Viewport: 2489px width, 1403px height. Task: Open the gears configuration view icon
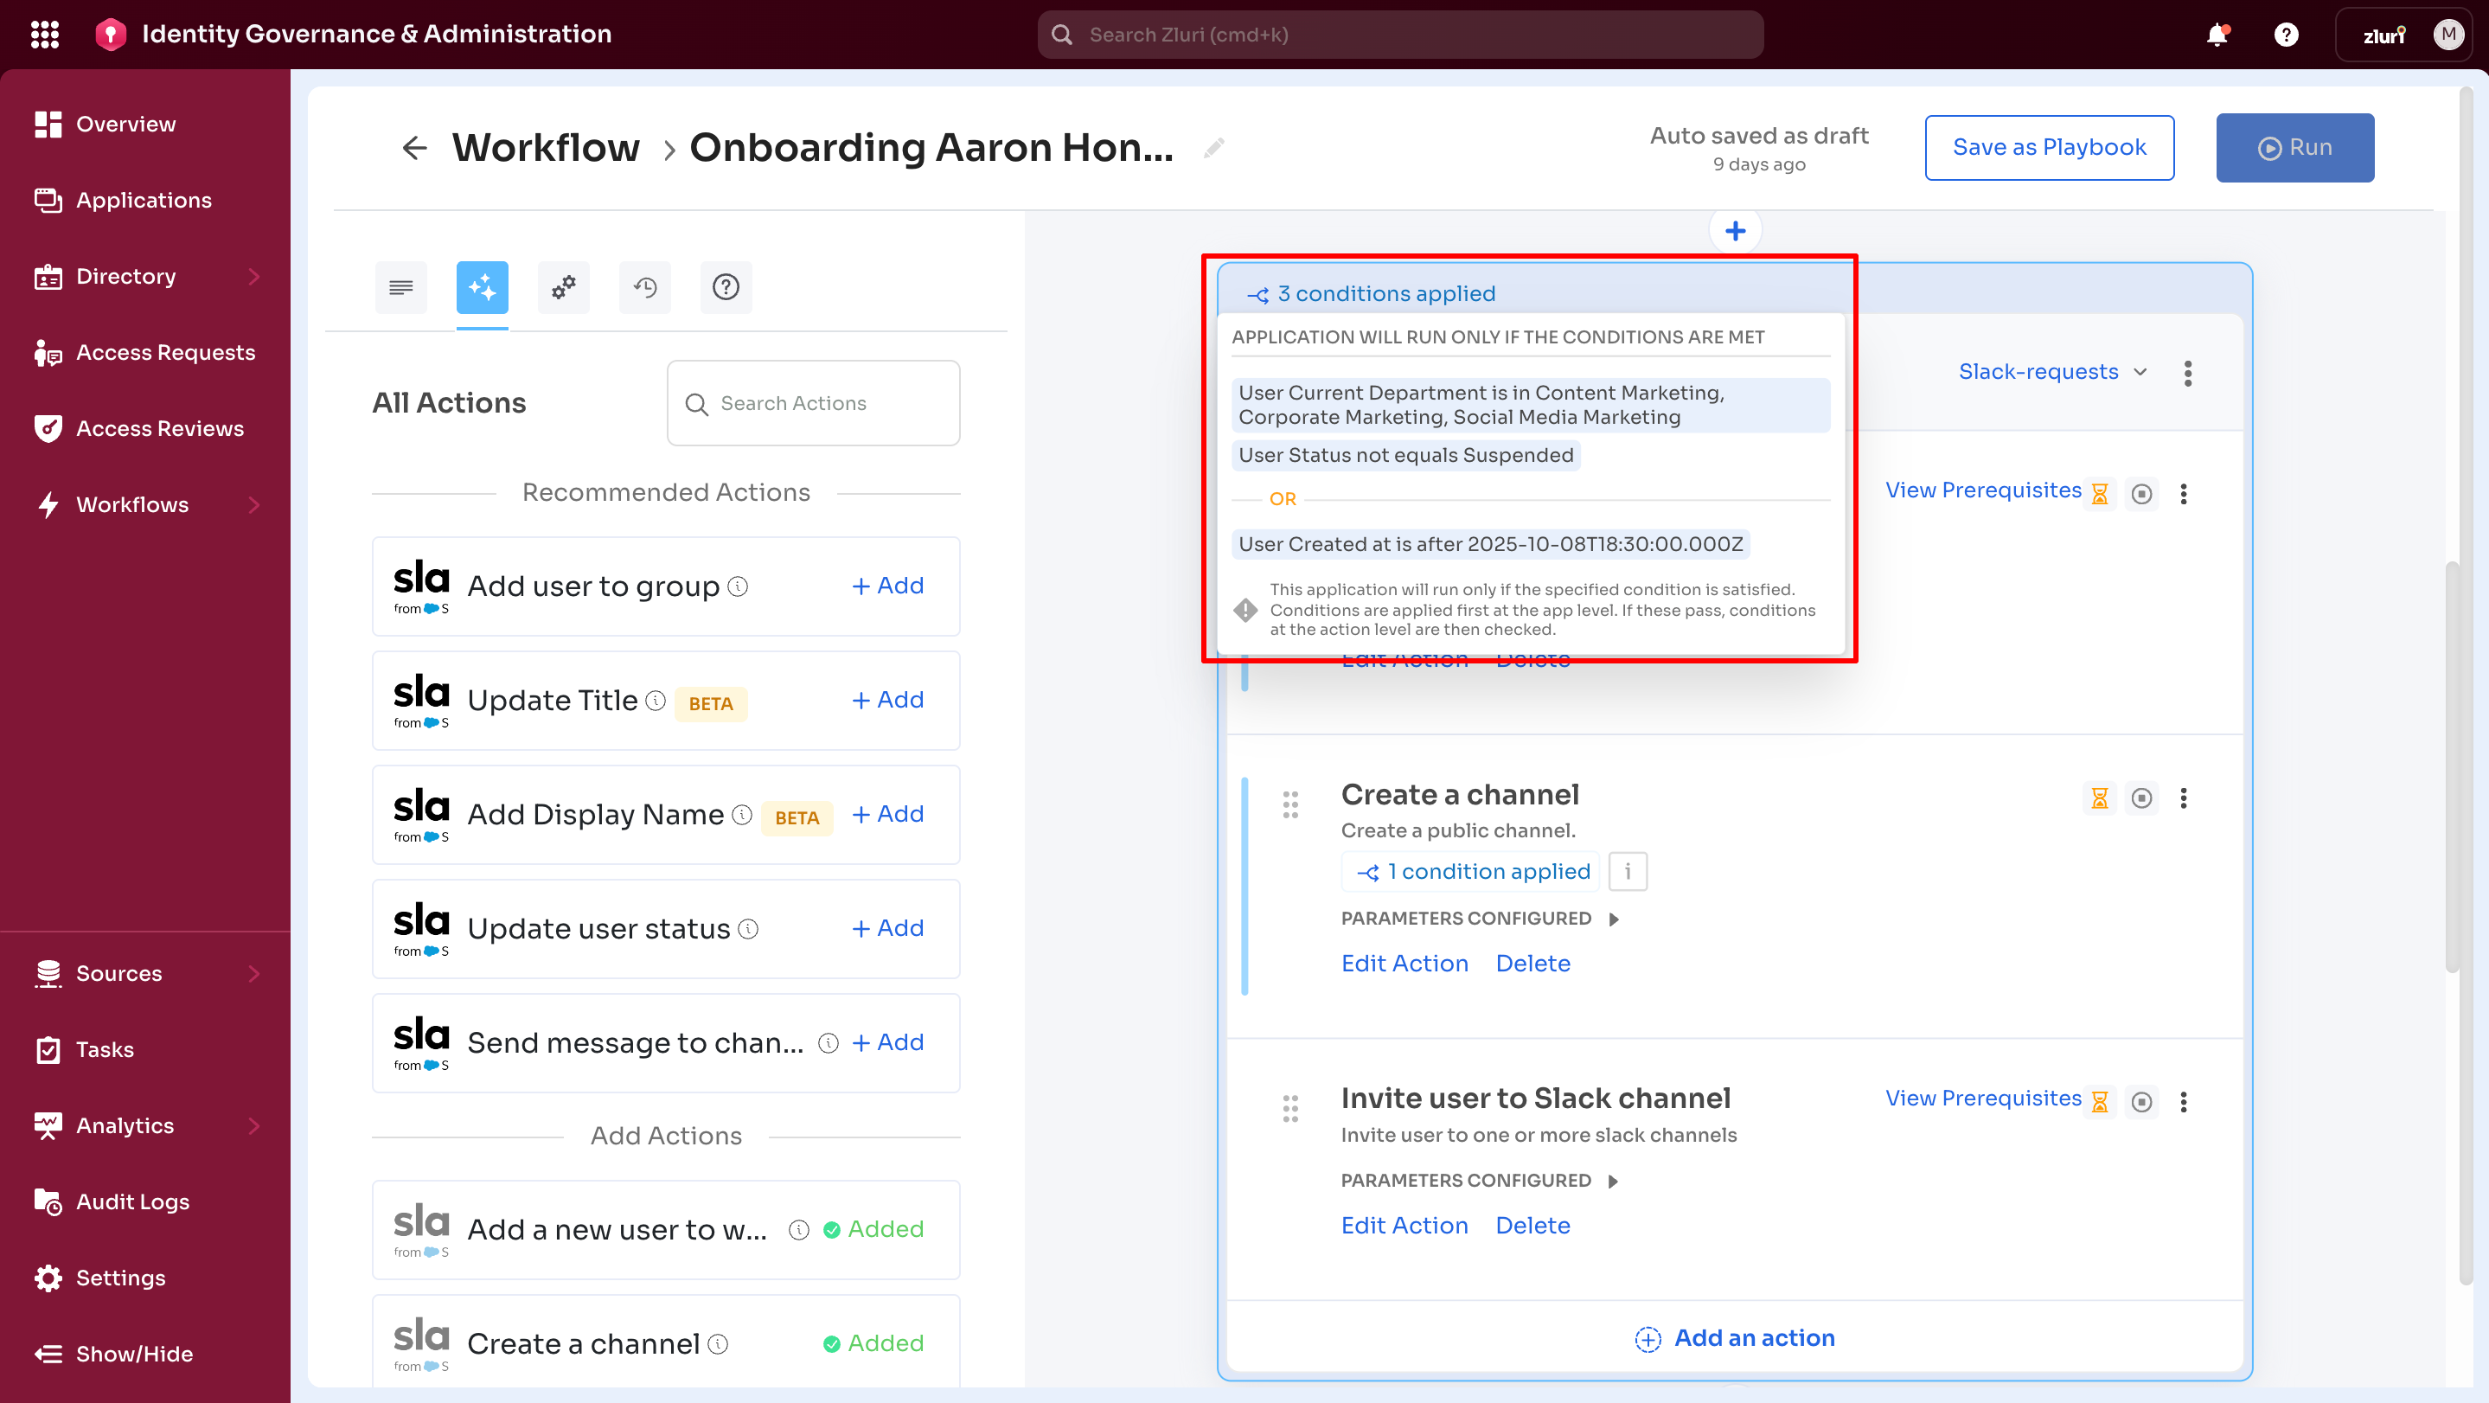point(563,287)
